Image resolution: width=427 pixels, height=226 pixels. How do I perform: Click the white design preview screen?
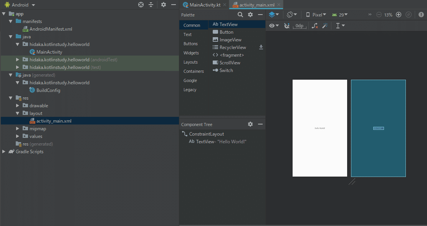[320, 128]
